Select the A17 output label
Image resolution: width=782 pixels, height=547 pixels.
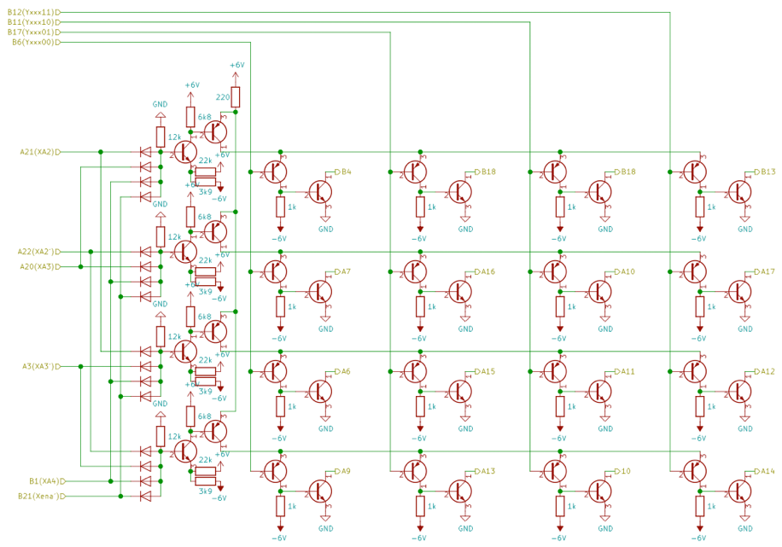(765, 271)
